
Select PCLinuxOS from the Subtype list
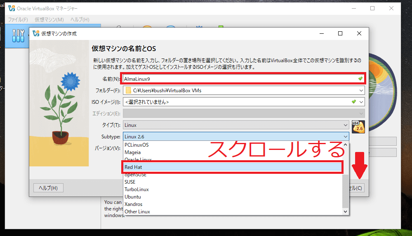point(233,145)
